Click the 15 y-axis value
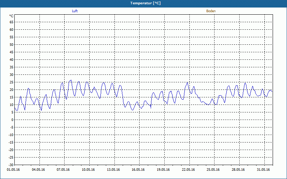The width and height of the screenshot is (287, 179). click(11, 97)
